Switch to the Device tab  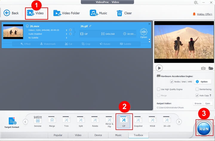point(98,135)
